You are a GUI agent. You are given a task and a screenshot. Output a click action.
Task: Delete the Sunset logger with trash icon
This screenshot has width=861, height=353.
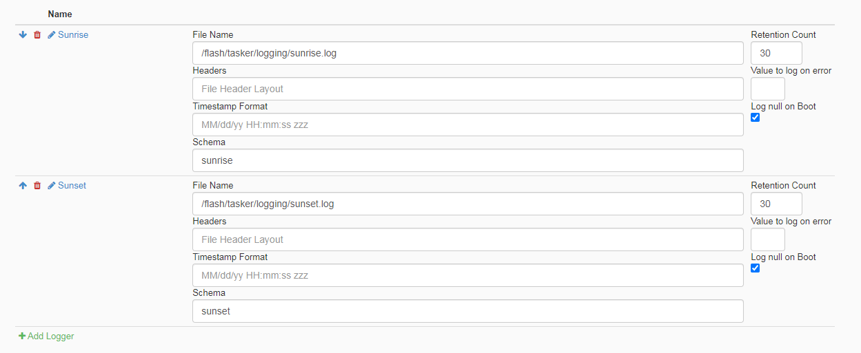(x=37, y=185)
